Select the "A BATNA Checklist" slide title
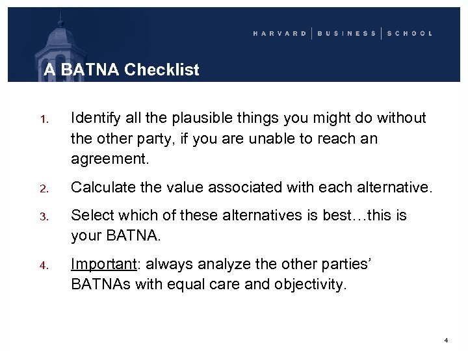Image resolution: width=468 pixels, height=351 pixels. click(122, 70)
